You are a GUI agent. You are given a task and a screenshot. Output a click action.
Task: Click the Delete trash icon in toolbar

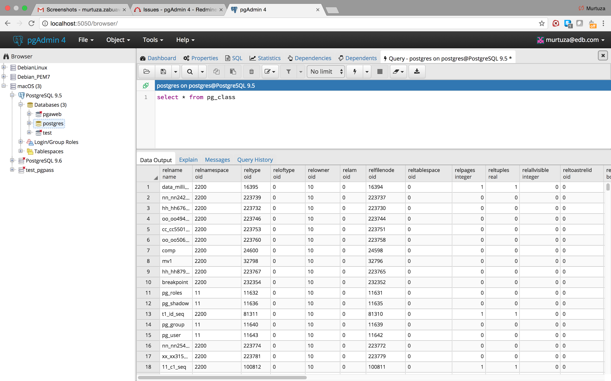(251, 71)
